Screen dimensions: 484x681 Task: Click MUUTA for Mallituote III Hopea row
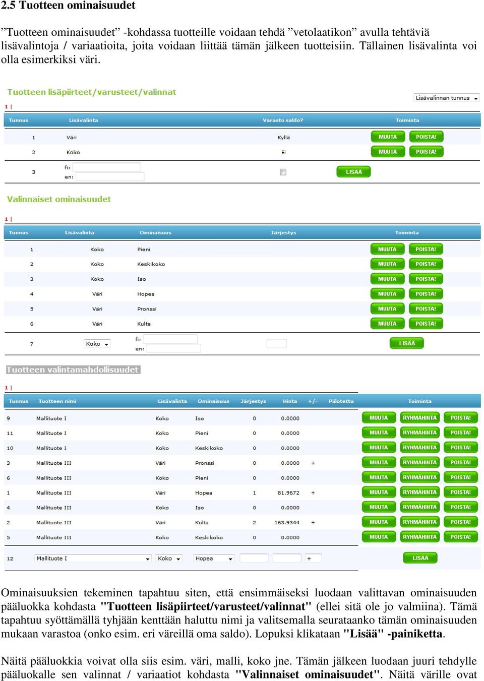click(x=379, y=492)
